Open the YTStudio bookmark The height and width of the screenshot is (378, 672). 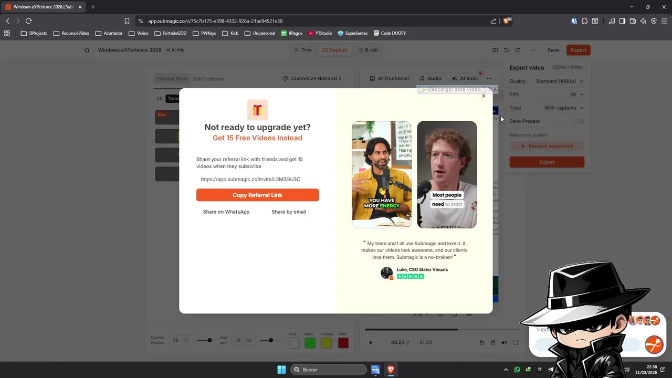[x=320, y=33]
